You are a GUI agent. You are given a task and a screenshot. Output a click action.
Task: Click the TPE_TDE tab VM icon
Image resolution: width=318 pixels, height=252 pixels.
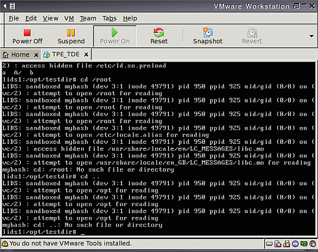click(x=46, y=54)
